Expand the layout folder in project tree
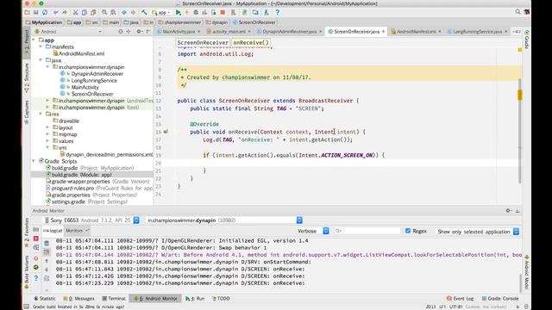Viewport: 552px width, 310px height. tap(47, 127)
